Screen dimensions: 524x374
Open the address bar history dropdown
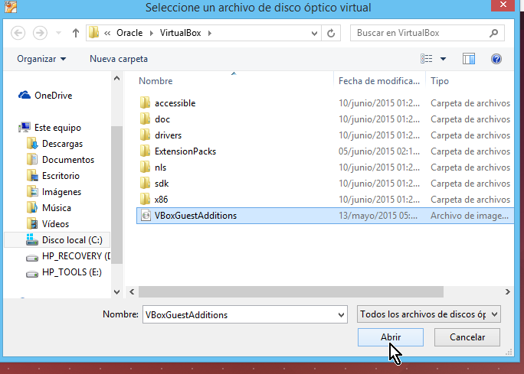point(314,33)
